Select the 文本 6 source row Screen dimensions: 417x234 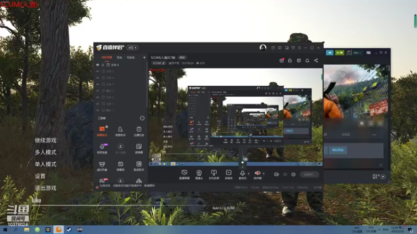[121, 64]
